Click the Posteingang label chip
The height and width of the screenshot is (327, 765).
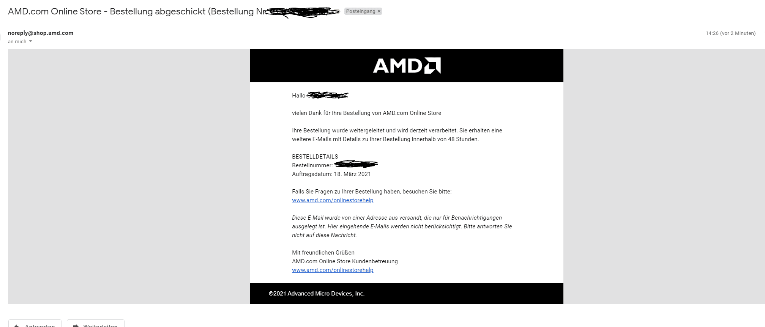(x=360, y=11)
